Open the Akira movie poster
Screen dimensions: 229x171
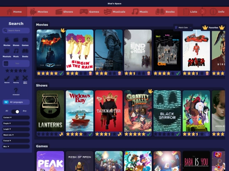click(x=196, y=50)
